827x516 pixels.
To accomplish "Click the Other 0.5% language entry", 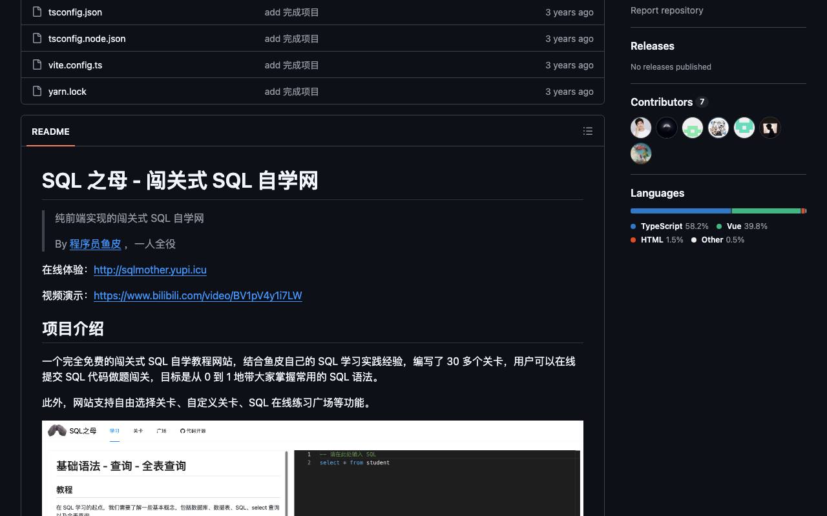I will pos(718,240).
